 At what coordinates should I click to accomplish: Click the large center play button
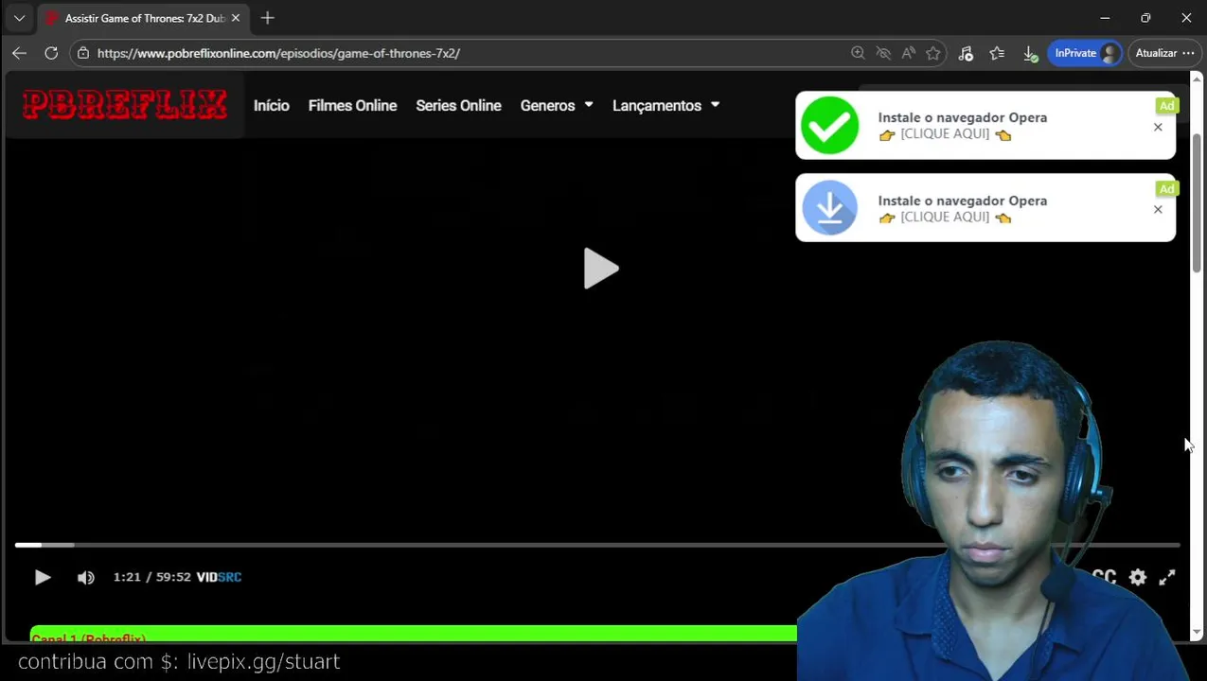pyautogui.click(x=600, y=269)
